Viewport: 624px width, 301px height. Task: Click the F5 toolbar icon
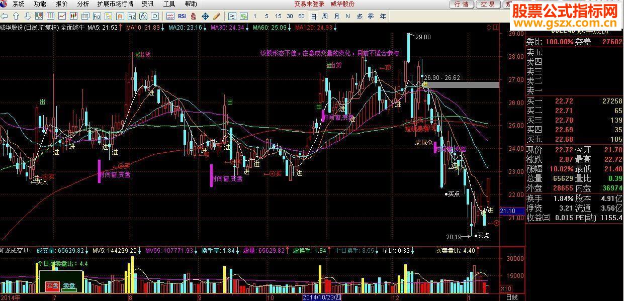pyautogui.click(x=232, y=16)
